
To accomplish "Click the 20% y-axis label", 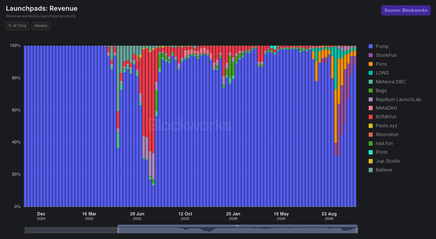I will pyautogui.click(x=17, y=174).
